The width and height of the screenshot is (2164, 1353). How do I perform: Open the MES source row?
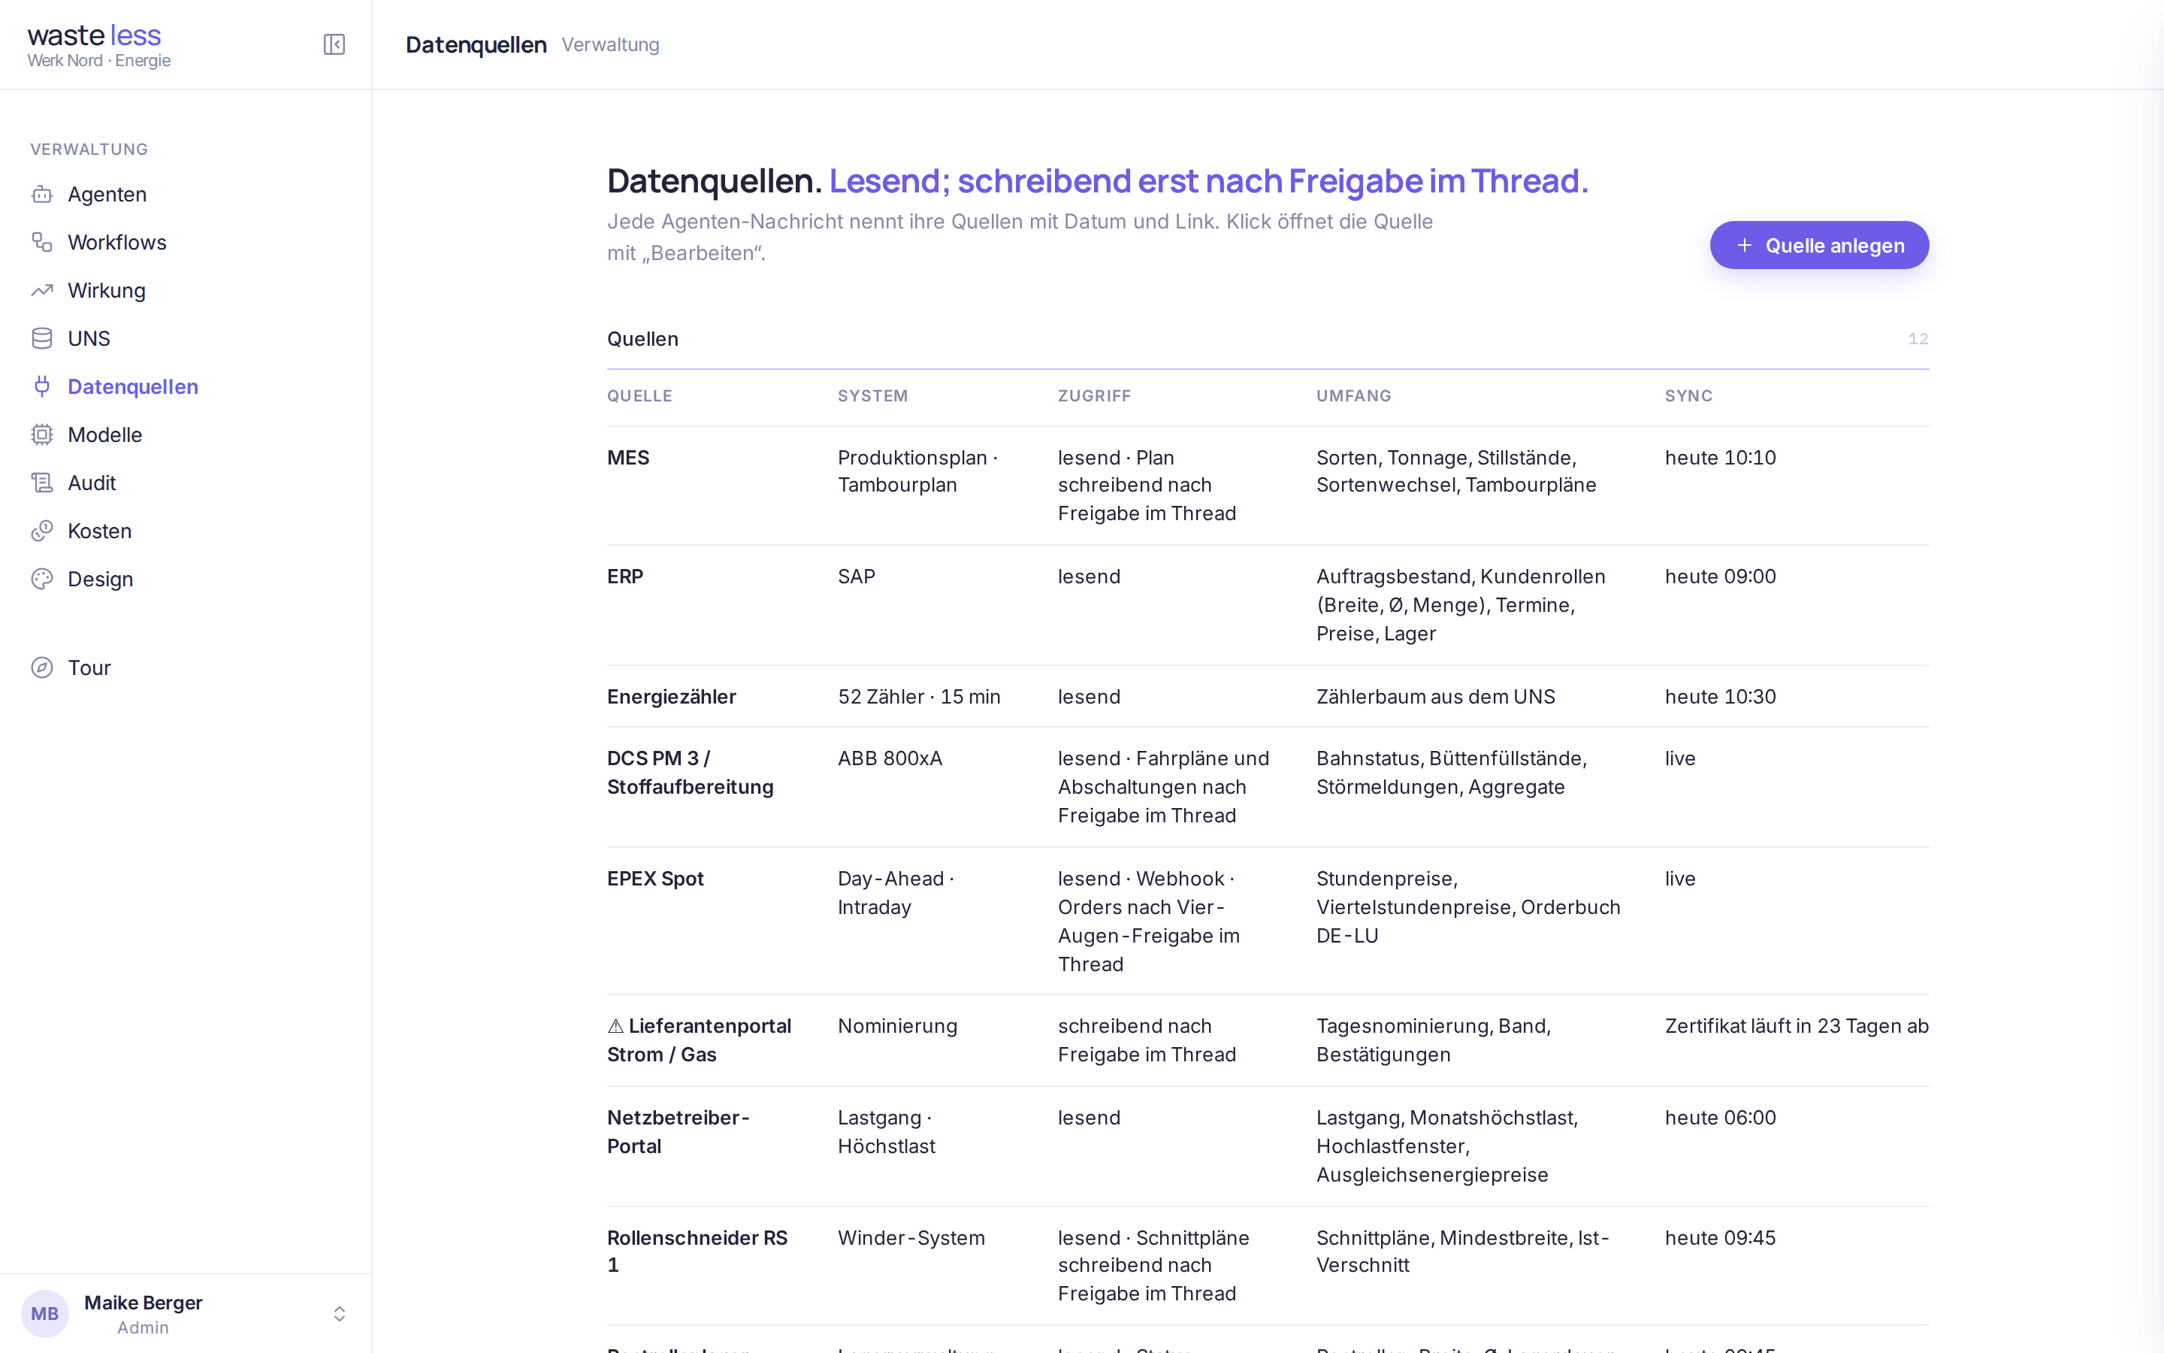click(1268, 486)
